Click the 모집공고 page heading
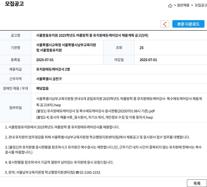 click(14, 4)
